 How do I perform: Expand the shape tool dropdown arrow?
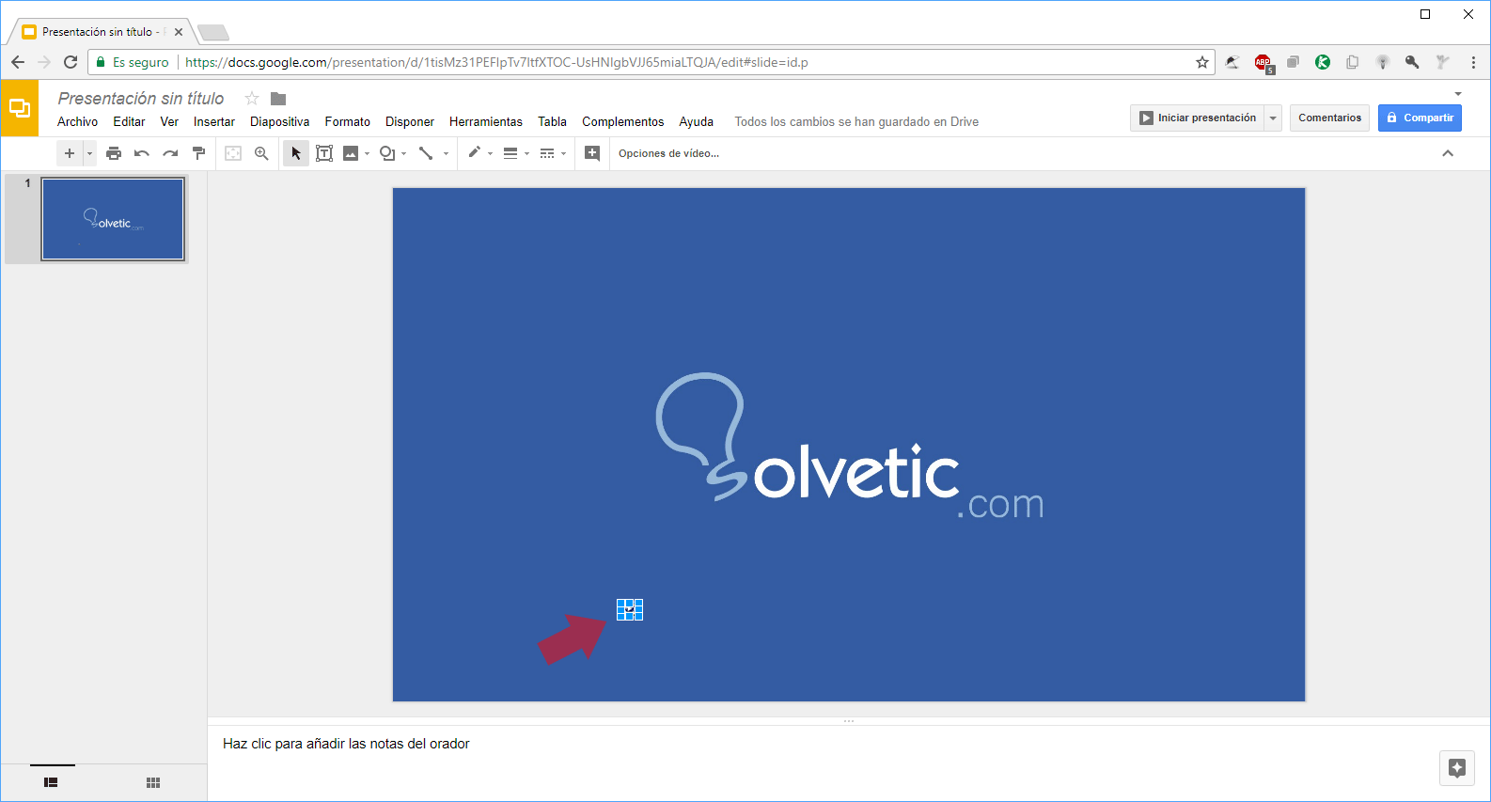tap(404, 153)
